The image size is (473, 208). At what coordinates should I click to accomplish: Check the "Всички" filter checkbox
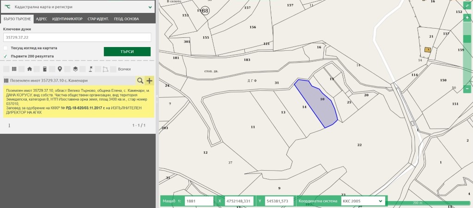pos(114,69)
